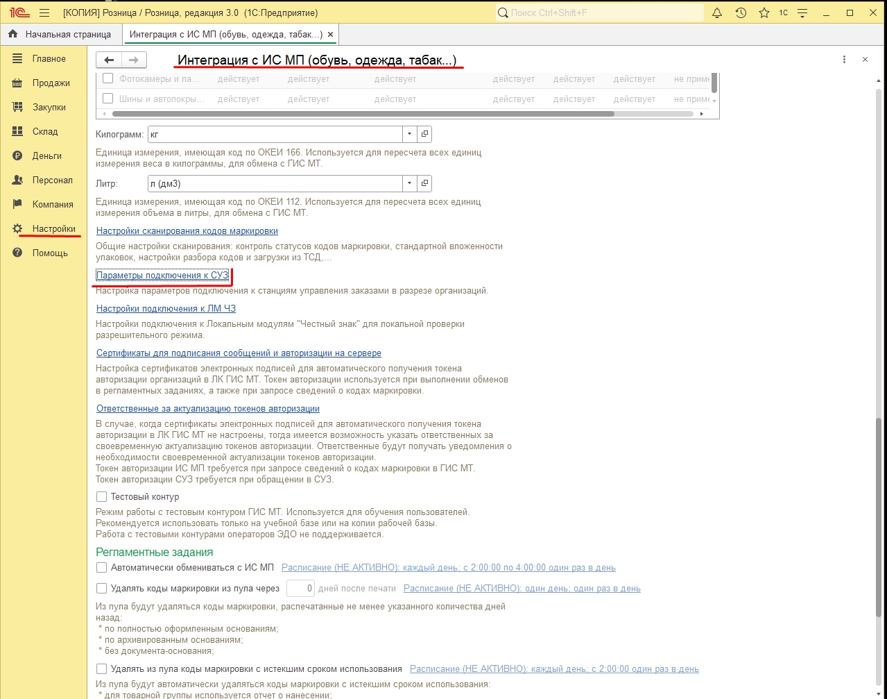Open schedule link for automatic ИС МП exchange

pos(449,568)
